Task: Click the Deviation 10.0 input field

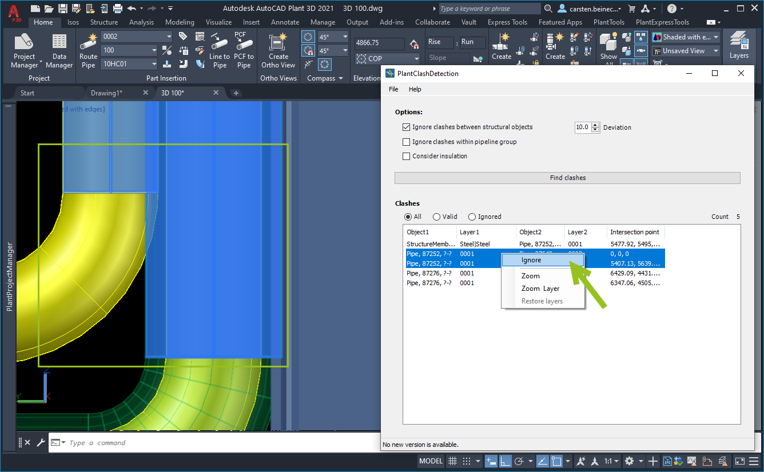Action: tap(582, 127)
